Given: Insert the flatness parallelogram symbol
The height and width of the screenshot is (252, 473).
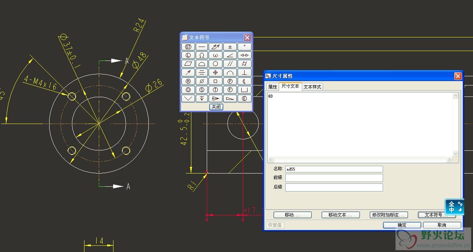Looking at the screenshot, I should [188, 64].
